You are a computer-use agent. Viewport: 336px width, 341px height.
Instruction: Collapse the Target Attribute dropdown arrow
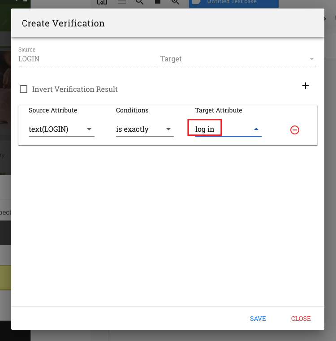click(256, 129)
